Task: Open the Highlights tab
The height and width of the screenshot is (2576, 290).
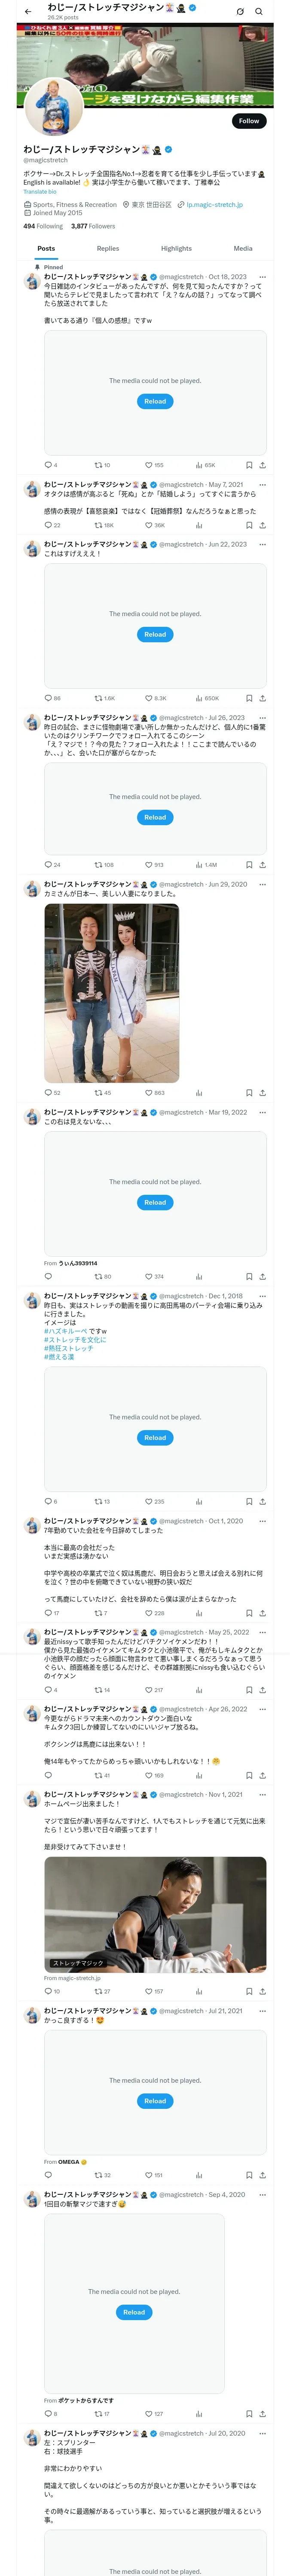Action: click(176, 248)
